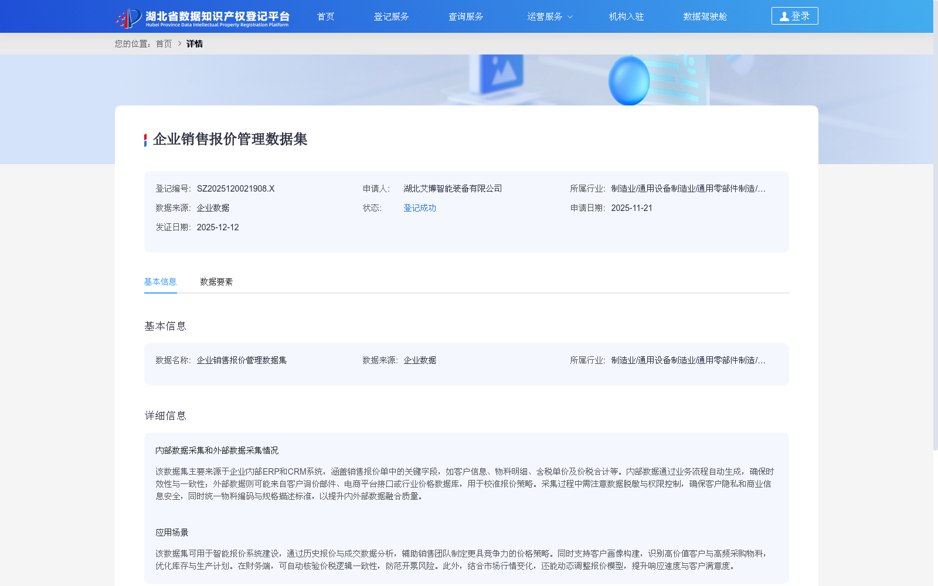This screenshot has width=938, height=586.
Task: Go to 首页 via breadcrumb
Action: tap(164, 43)
